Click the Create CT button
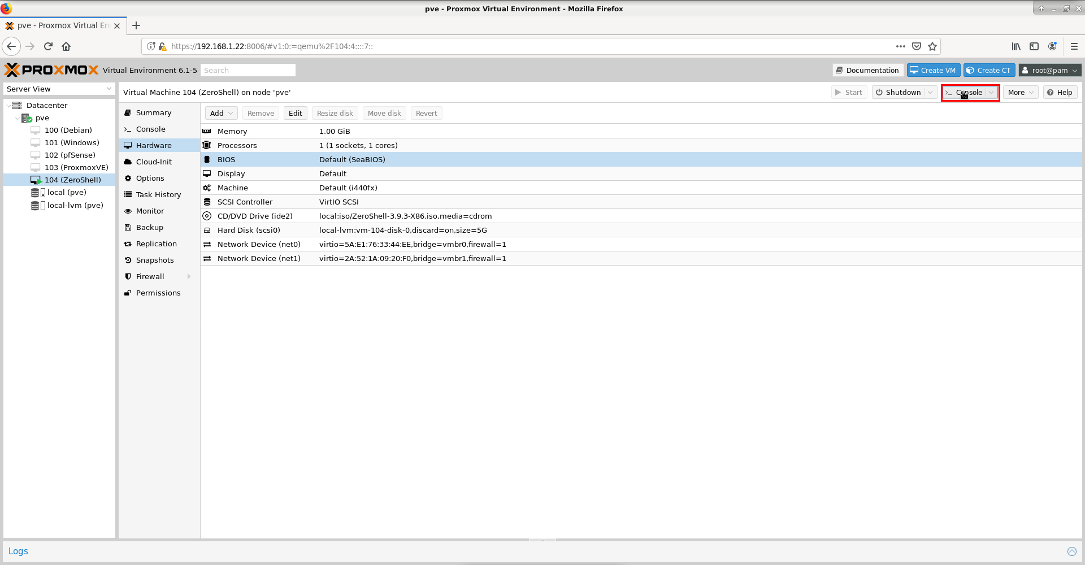Image resolution: width=1085 pixels, height=565 pixels. pyautogui.click(x=989, y=70)
